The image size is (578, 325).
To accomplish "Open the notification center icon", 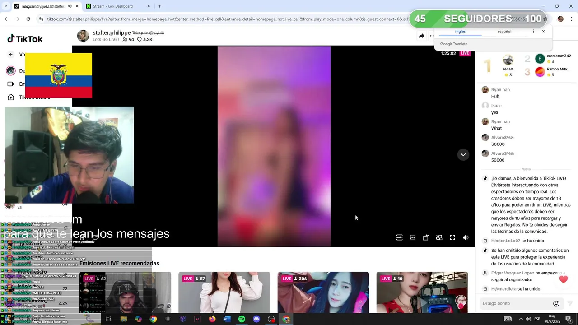I will [x=569, y=319].
